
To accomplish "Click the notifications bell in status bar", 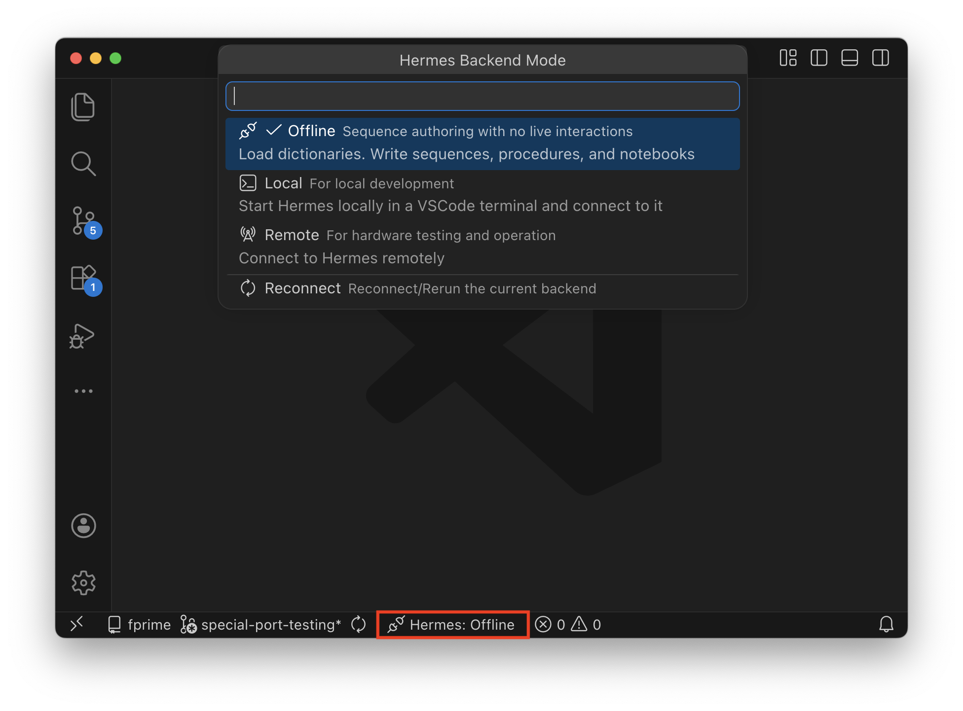I will 886,624.
